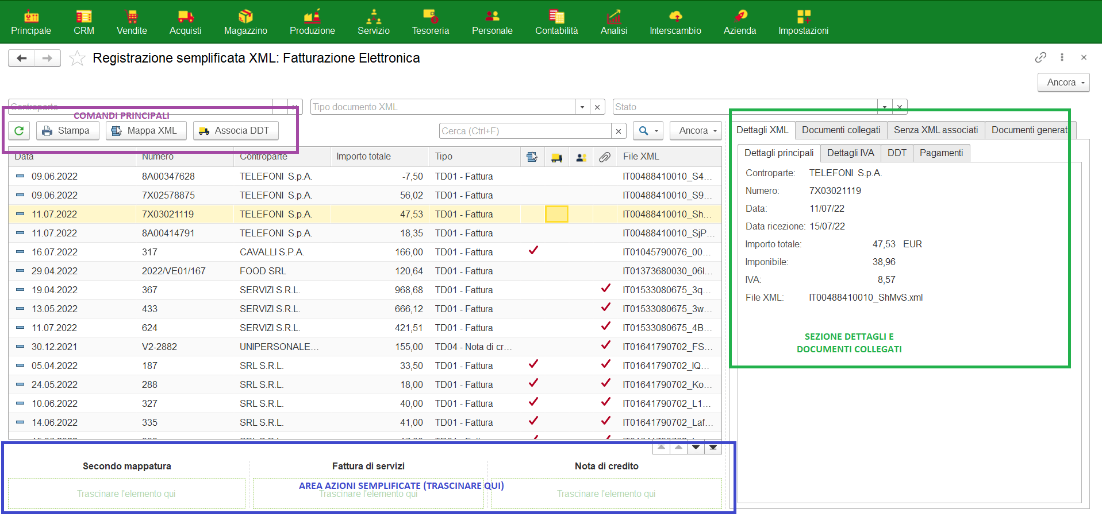
Task: Click the Secondo mappatura drop area
Action: (126, 493)
